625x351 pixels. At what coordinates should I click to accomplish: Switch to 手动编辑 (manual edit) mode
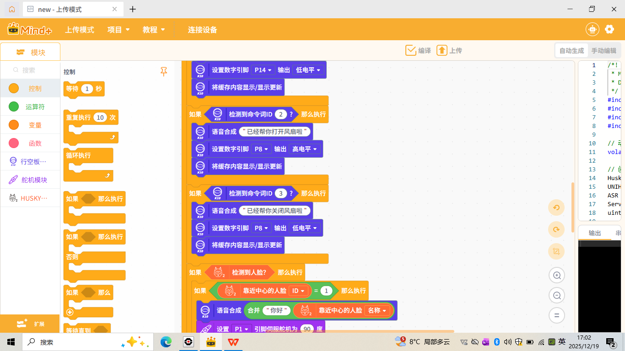click(x=605, y=50)
